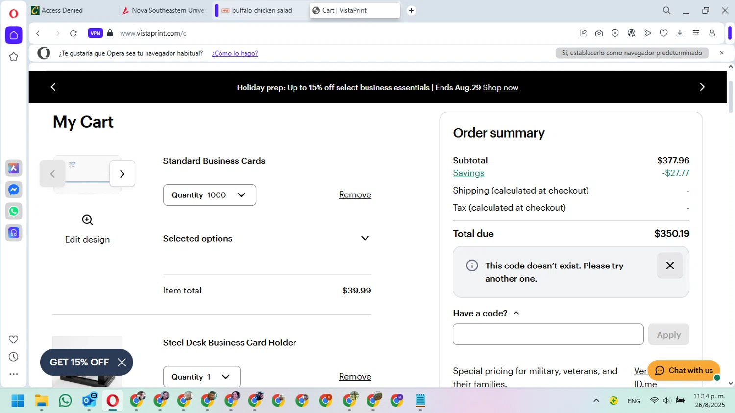Click the Shop now banner link

[x=500, y=88]
